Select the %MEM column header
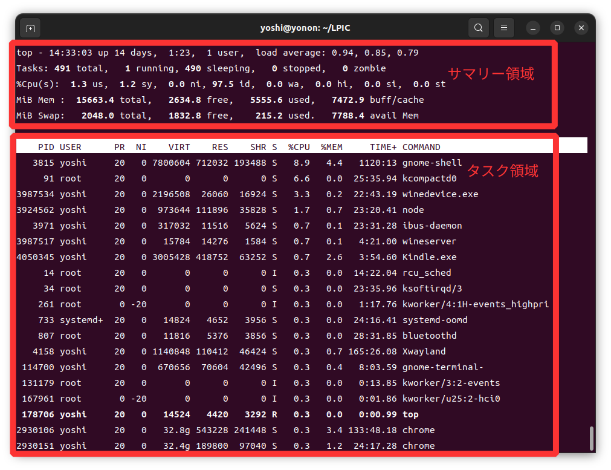 [332, 147]
